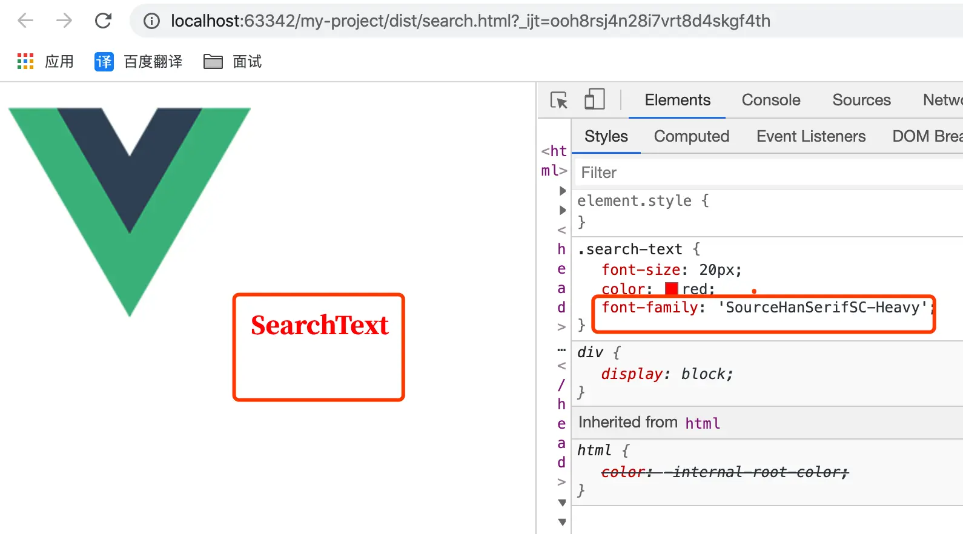This screenshot has height=534, width=963.
Task: Switch to the Sources panel tab
Action: 861,100
